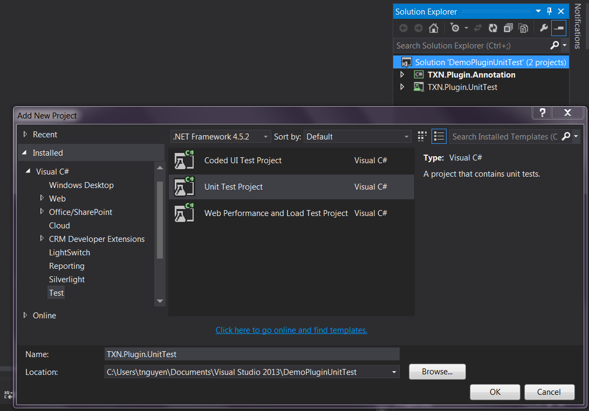Click the Home icon in Solution Explorer

(x=434, y=28)
